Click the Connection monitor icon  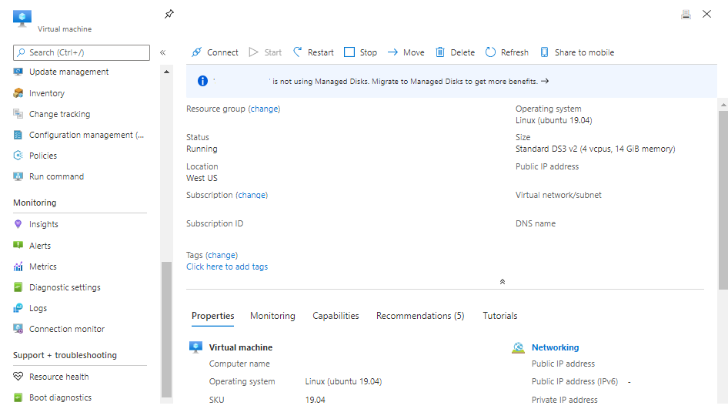pos(18,329)
